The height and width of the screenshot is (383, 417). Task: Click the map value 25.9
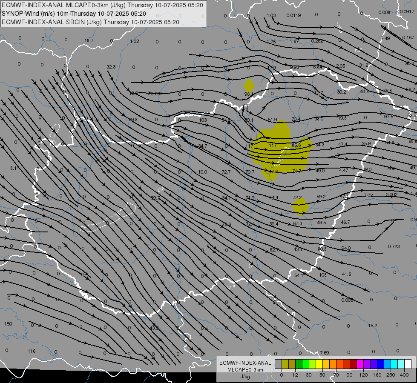pyautogui.click(x=366, y=143)
